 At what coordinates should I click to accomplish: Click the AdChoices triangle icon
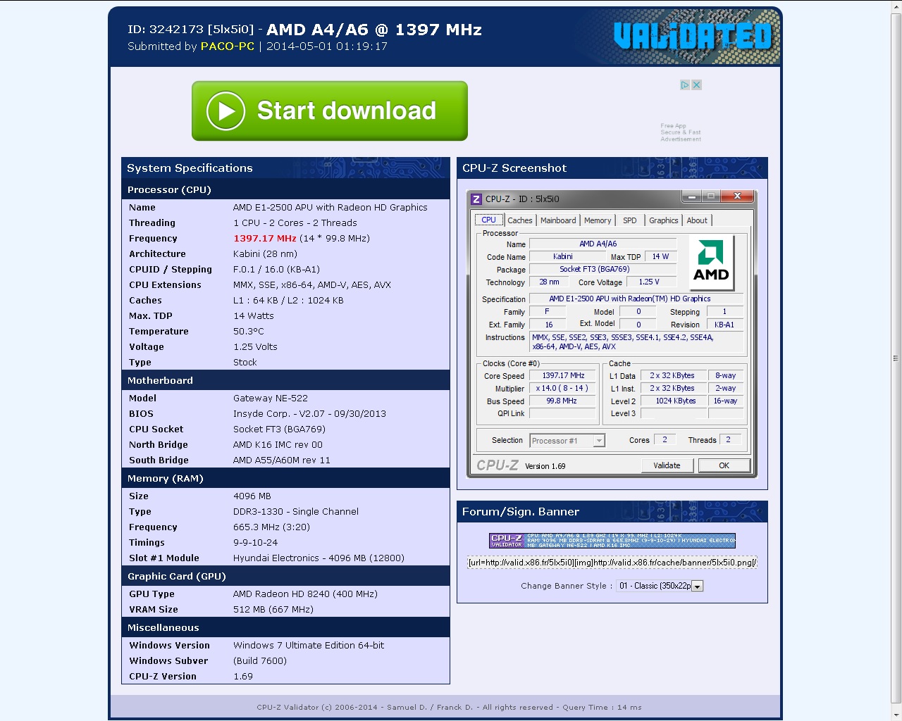pos(685,84)
